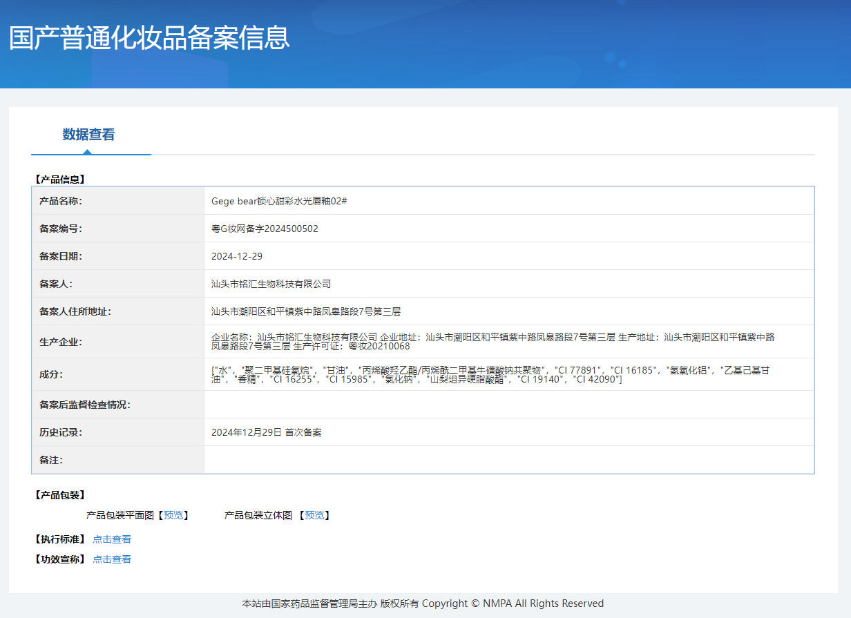The height and width of the screenshot is (618, 851).
Task: Click the filing date 2024-12-29
Action: tap(237, 256)
